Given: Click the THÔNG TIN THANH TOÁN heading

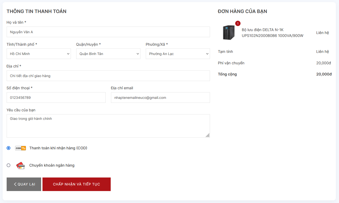Looking at the screenshot, I should [x=36, y=11].
